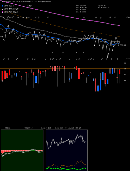The height and width of the screenshot is (171, 130).
Task: Click the (14 day) ADX period text
Action: [x=68, y=128]
